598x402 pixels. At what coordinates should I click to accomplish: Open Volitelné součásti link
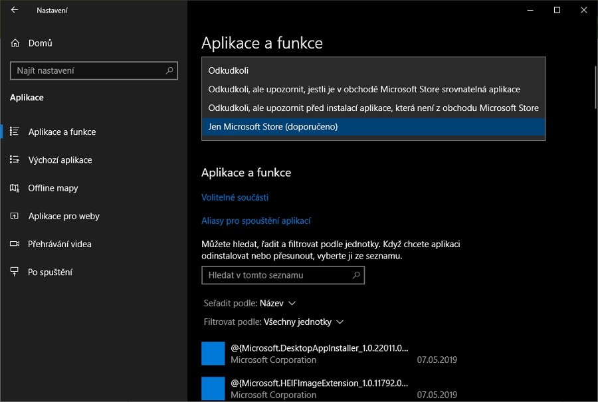[x=235, y=197]
